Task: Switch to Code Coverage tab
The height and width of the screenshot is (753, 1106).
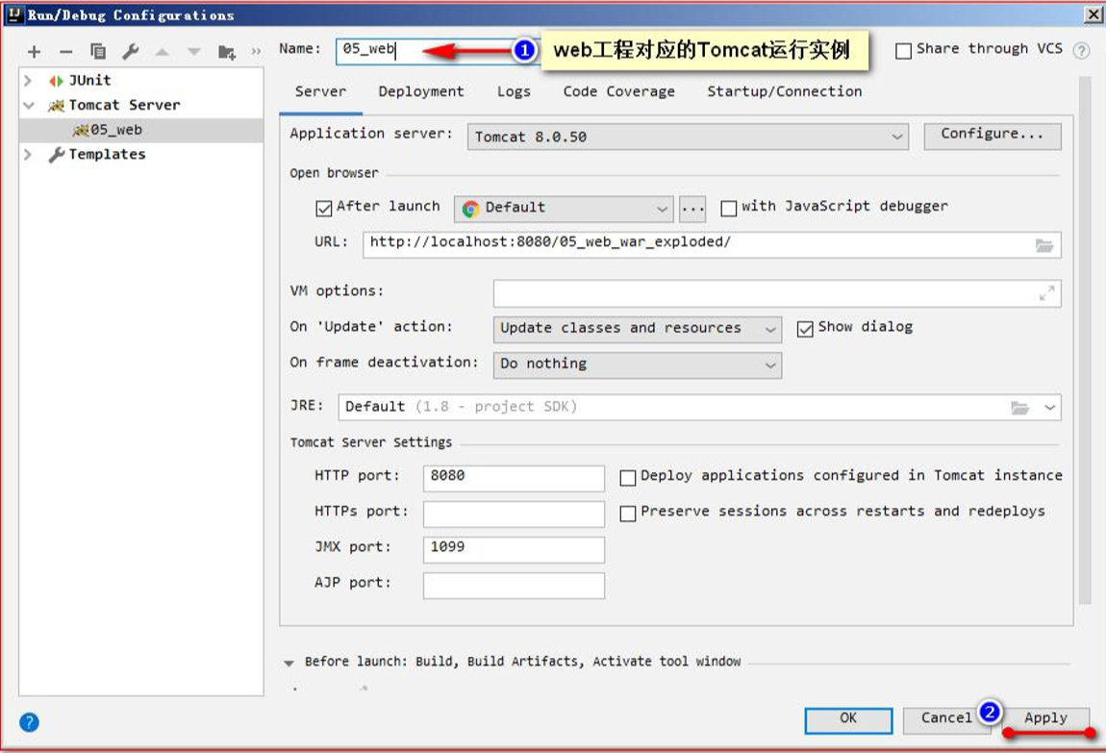Action: coord(618,91)
